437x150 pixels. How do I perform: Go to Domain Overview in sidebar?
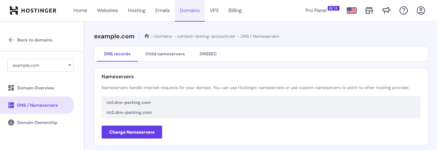(x=35, y=88)
